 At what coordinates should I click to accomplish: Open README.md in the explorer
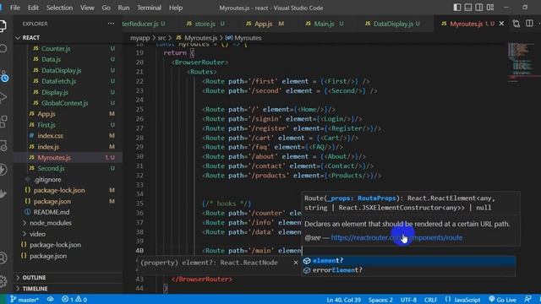(68, 212)
